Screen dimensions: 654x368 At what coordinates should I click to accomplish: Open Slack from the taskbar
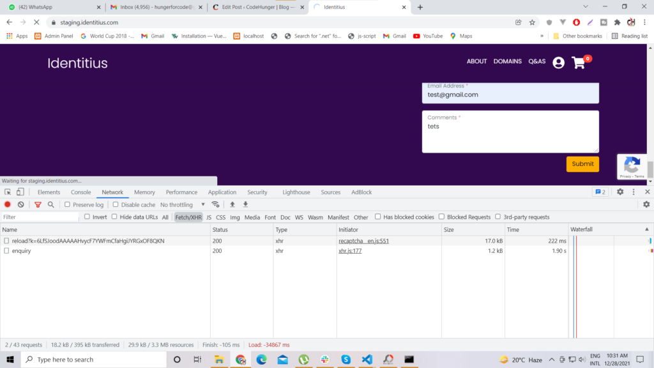(324, 359)
